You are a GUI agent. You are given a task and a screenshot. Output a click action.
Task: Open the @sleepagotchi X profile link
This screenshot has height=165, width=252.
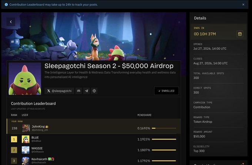pos(59,91)
